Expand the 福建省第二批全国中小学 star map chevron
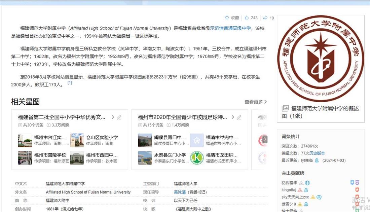The height and width of the screenshot is (212, 370). (113, 117)
